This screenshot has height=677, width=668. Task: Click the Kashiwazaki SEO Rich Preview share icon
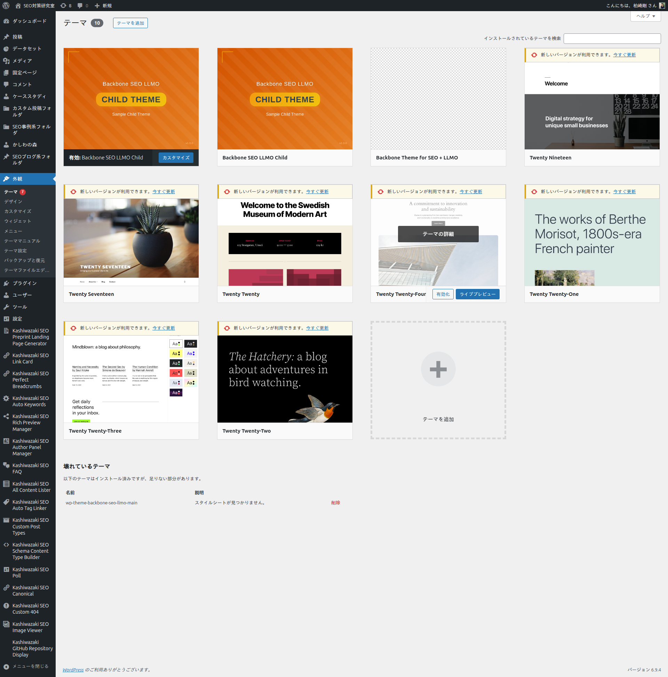6,416
